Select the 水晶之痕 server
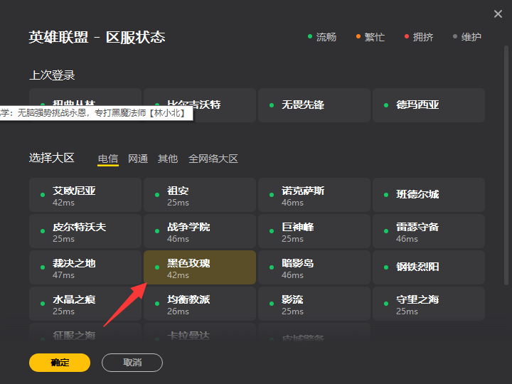The width and height of the screenshot is (512, 384). (x=85, y=304)
